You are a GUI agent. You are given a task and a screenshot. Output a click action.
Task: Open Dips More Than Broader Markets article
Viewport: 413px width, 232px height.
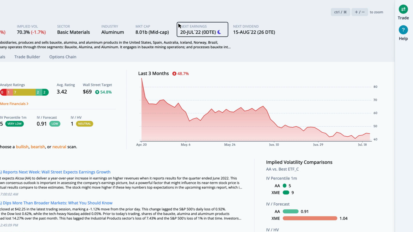[56, 203]
